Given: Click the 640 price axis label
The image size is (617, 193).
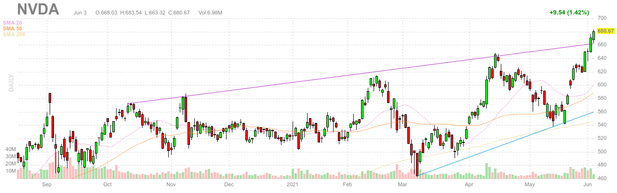Looking at the screenshot, I should coord(602,58).
